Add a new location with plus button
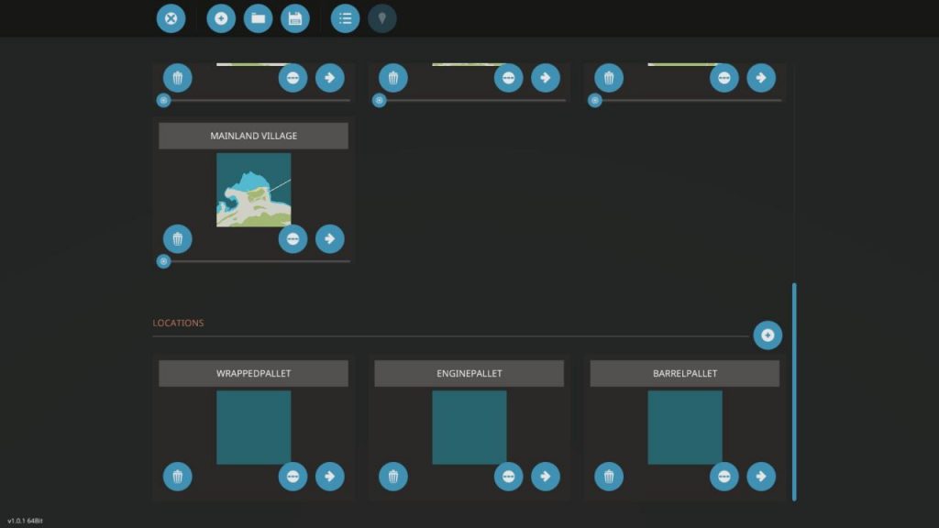Screen dimensions: 939x528 [x=768, y=335]
